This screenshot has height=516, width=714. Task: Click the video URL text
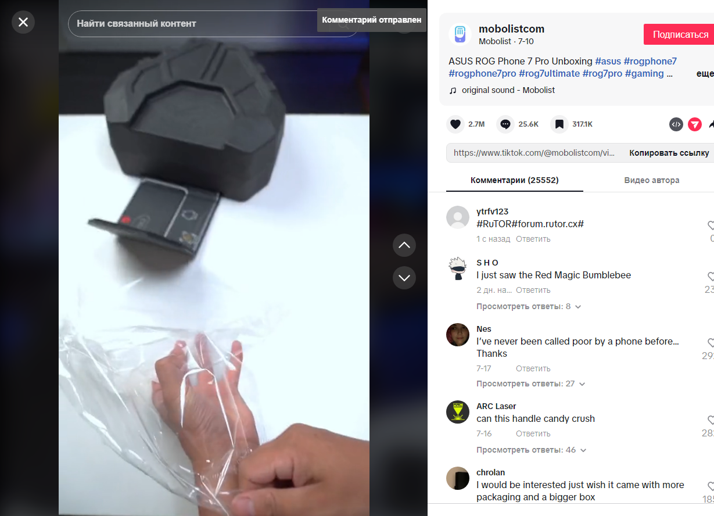(534, 153)
